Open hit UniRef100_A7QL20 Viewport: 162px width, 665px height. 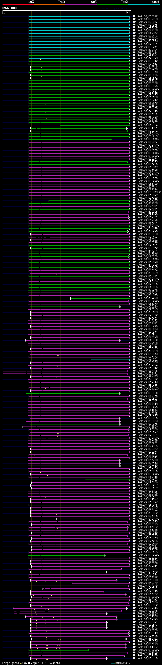tap(145, 307)
